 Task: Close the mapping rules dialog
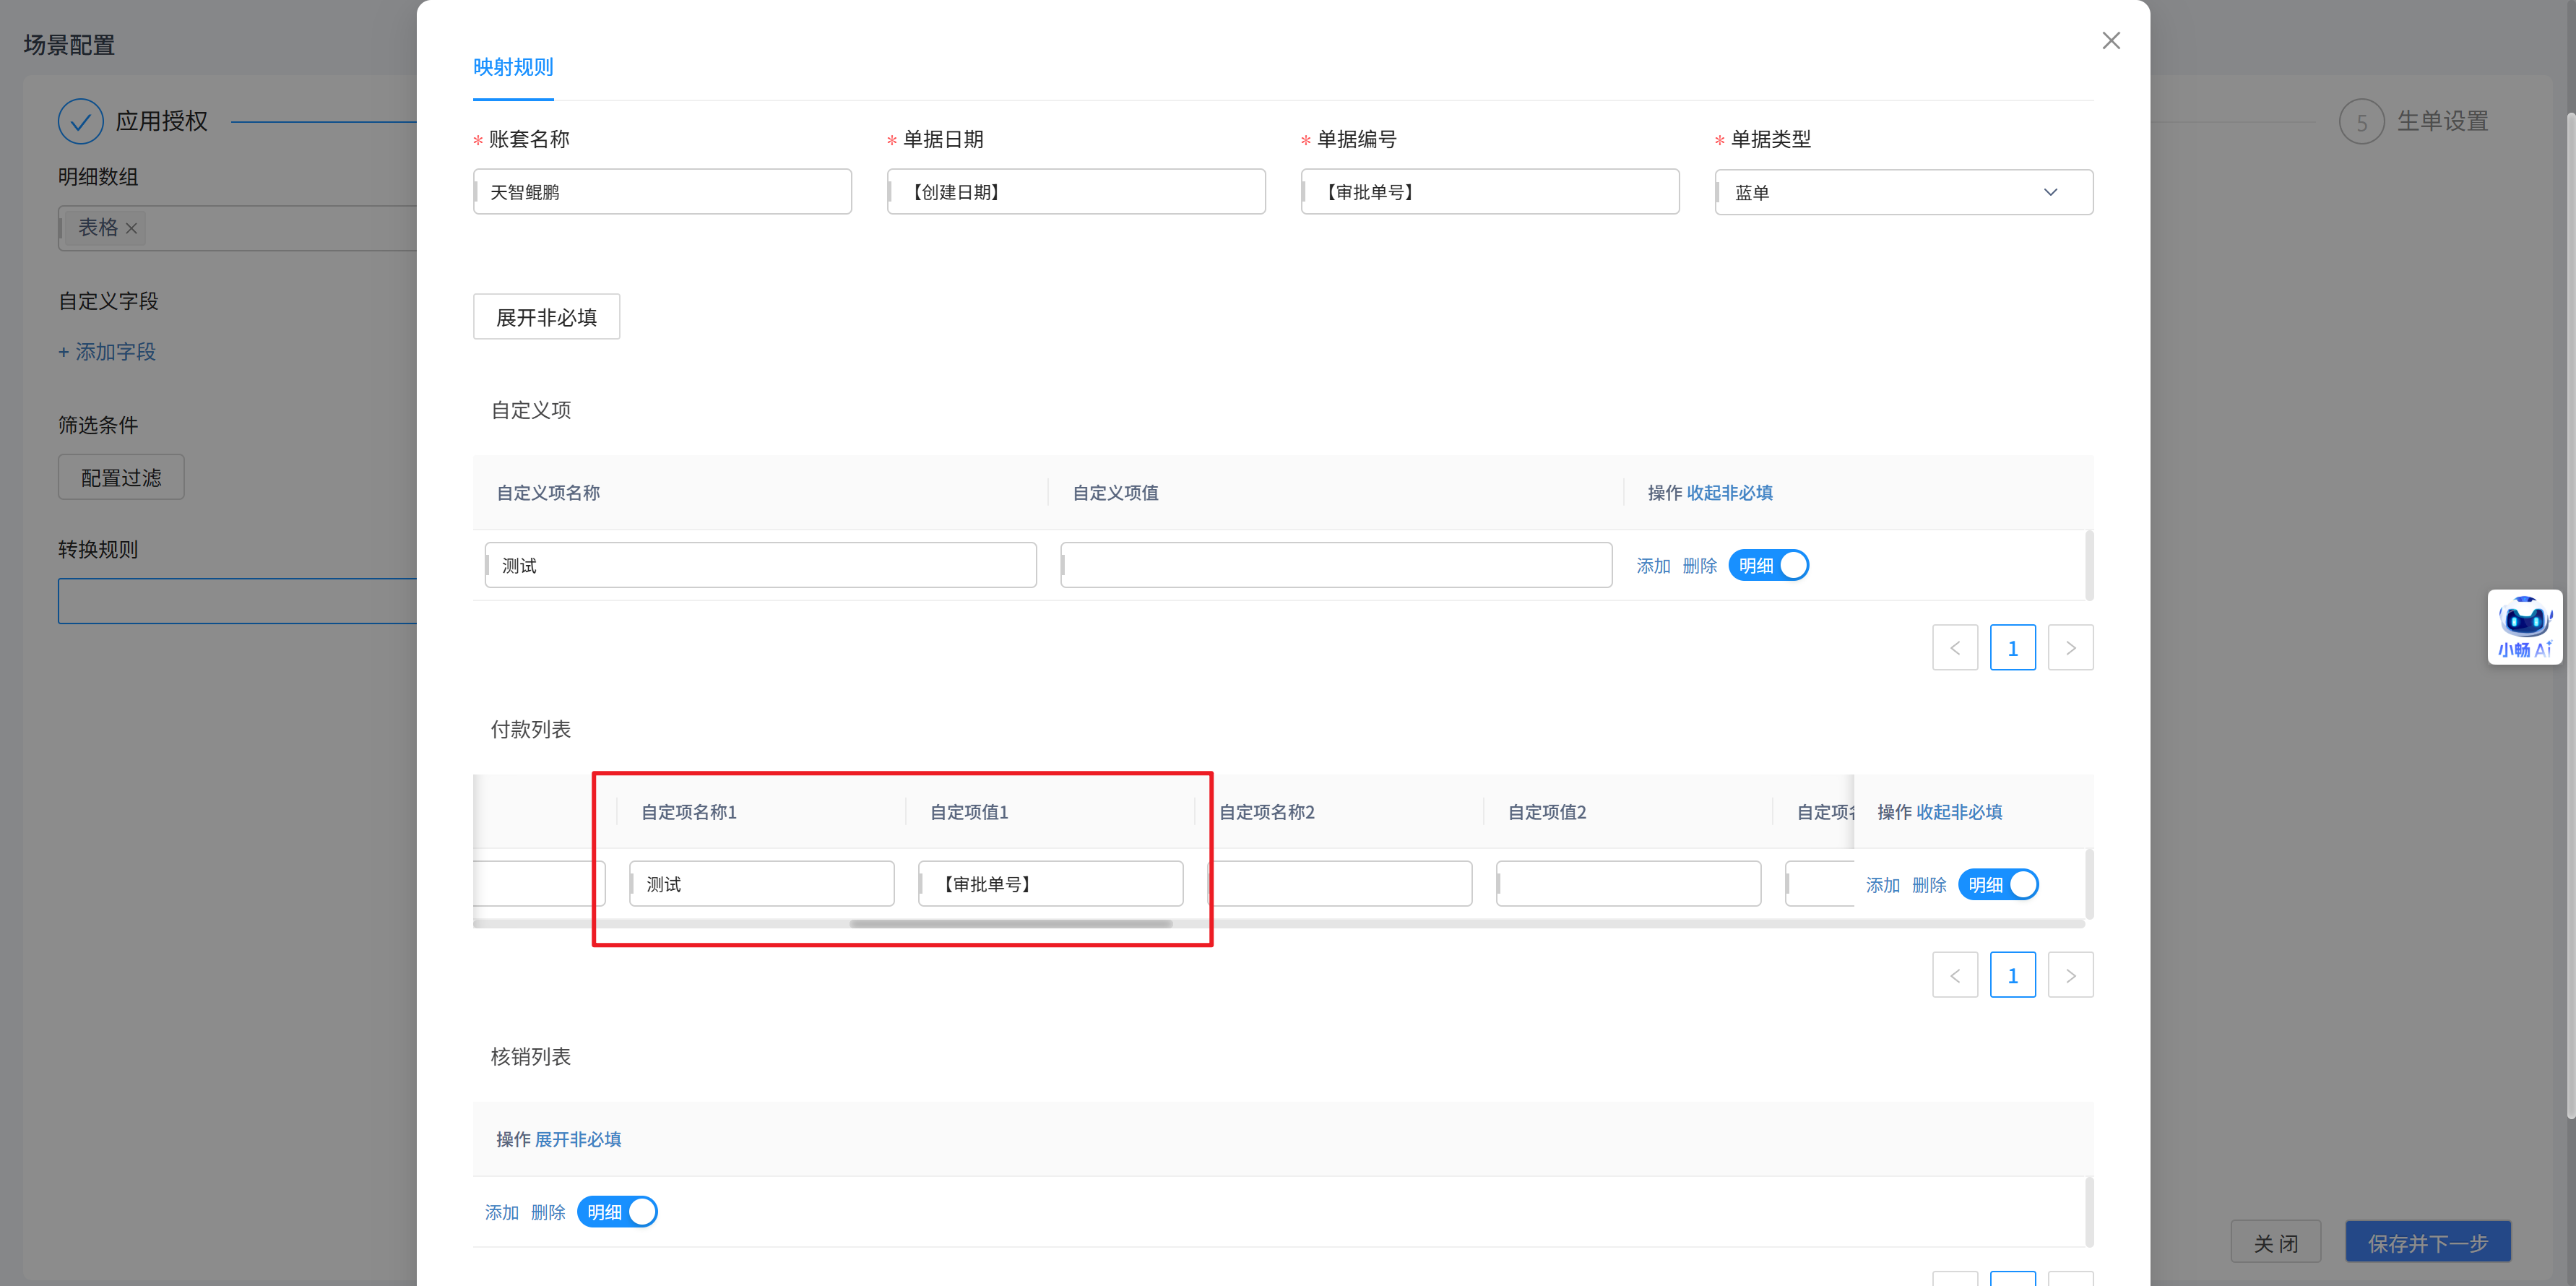(x=2110, y=41)
